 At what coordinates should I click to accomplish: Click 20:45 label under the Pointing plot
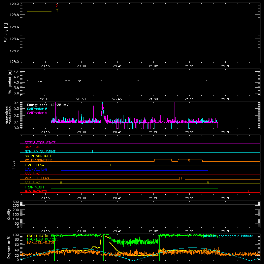point(117,66)
